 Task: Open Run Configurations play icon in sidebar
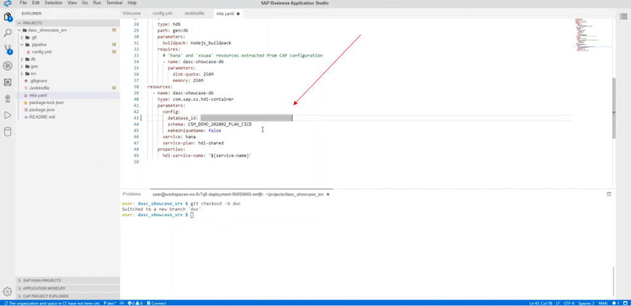pyautogui.click(x=7, y=115)
